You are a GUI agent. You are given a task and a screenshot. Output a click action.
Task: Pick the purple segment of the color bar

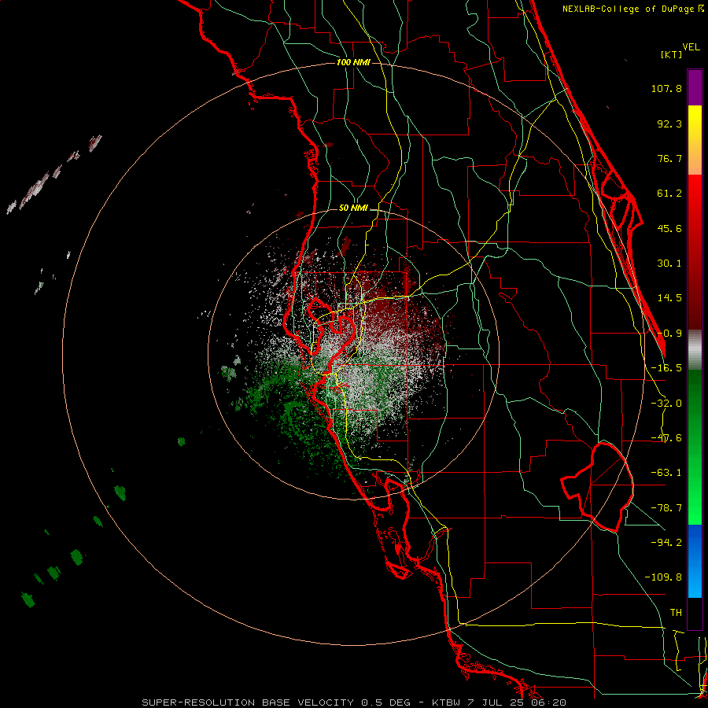[x=695, y=87]
